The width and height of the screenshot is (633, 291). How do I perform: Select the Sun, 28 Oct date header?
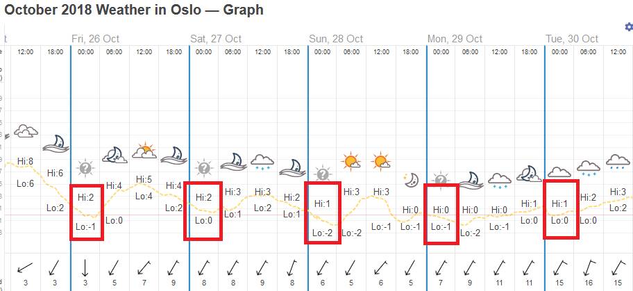[x=336, y=39]
